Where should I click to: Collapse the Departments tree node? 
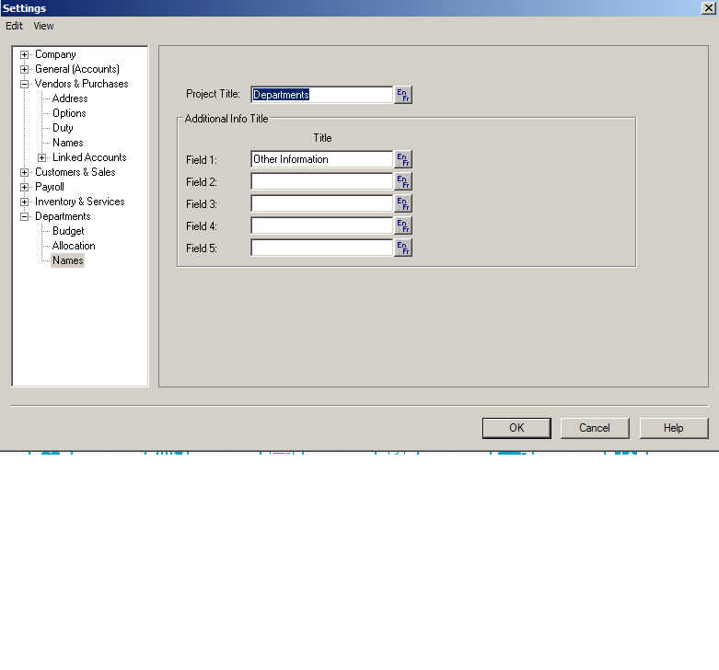pos(24,216)
